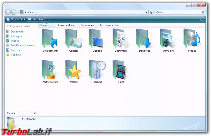This screenshot has width=211, height=136.
Task: Open the Download folder icon
Action: (x=144, y=39)
